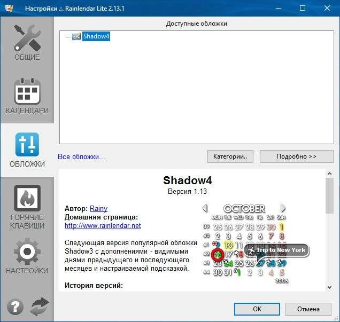Click the Отмена cancel button
This screenshot has height=322, width=340.
coord(308,309)
